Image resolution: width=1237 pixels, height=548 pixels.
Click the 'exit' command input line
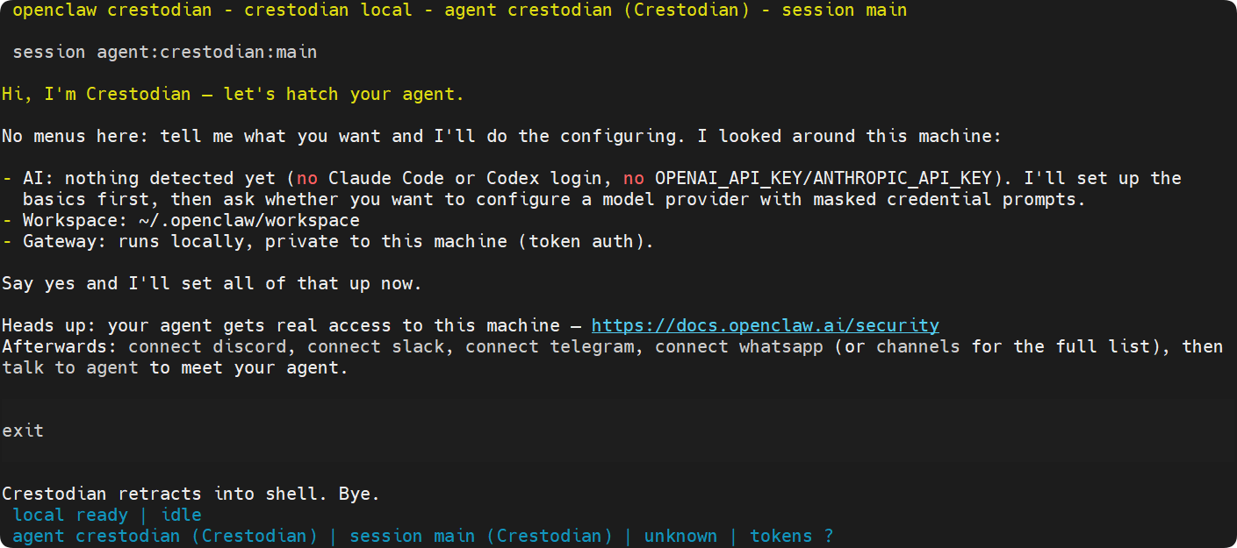[618, 431]
